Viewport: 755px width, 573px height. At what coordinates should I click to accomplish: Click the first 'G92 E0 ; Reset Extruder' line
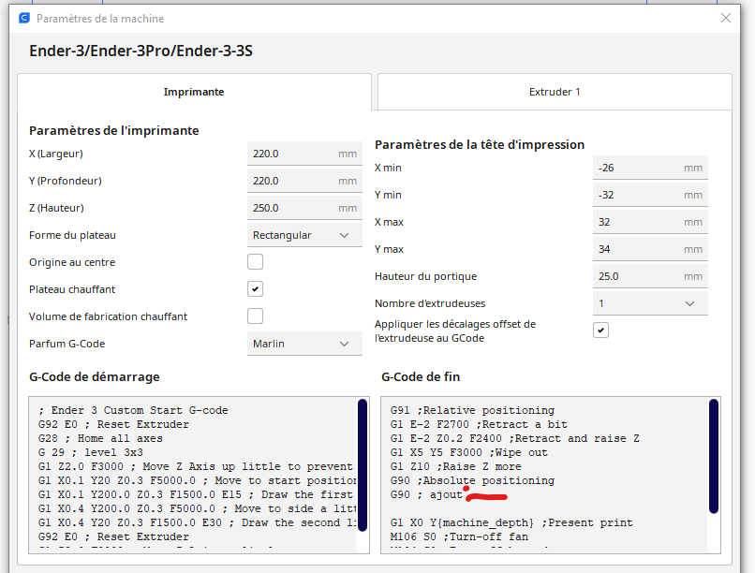coord(113,424)
